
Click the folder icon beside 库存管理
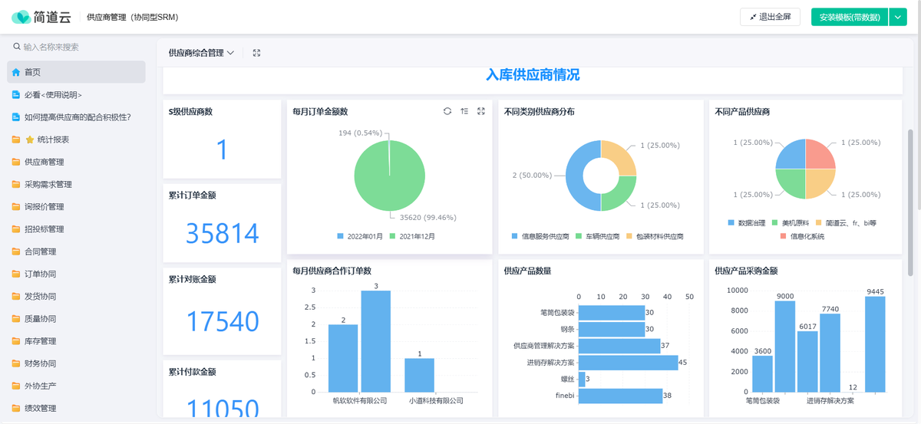[x=16, y=341]
